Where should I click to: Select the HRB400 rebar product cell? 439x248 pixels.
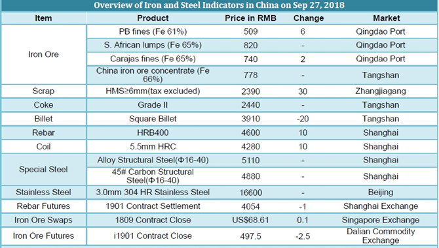point(153,132)
